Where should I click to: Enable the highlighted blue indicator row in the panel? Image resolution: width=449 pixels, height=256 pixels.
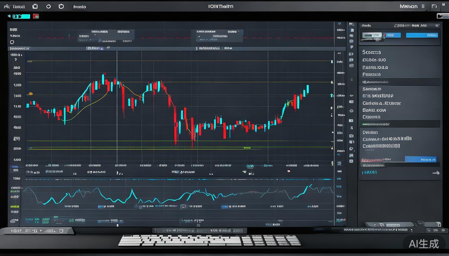coord(422,159)
